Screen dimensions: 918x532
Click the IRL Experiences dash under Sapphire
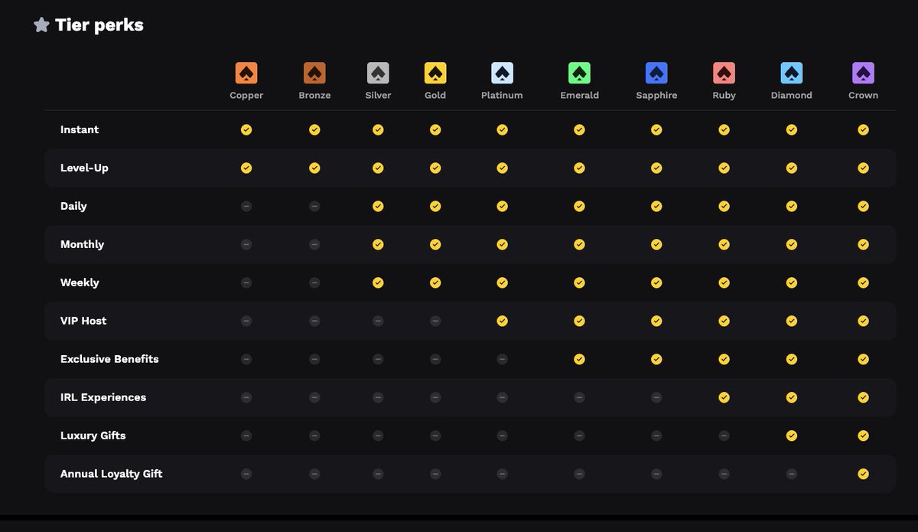(656, 398)
